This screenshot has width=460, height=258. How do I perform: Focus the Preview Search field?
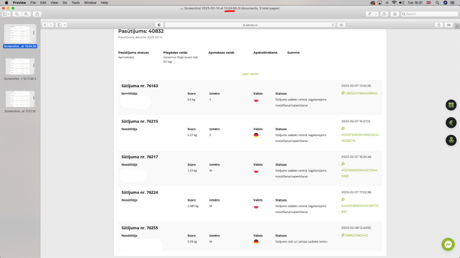tap(429, 14)
